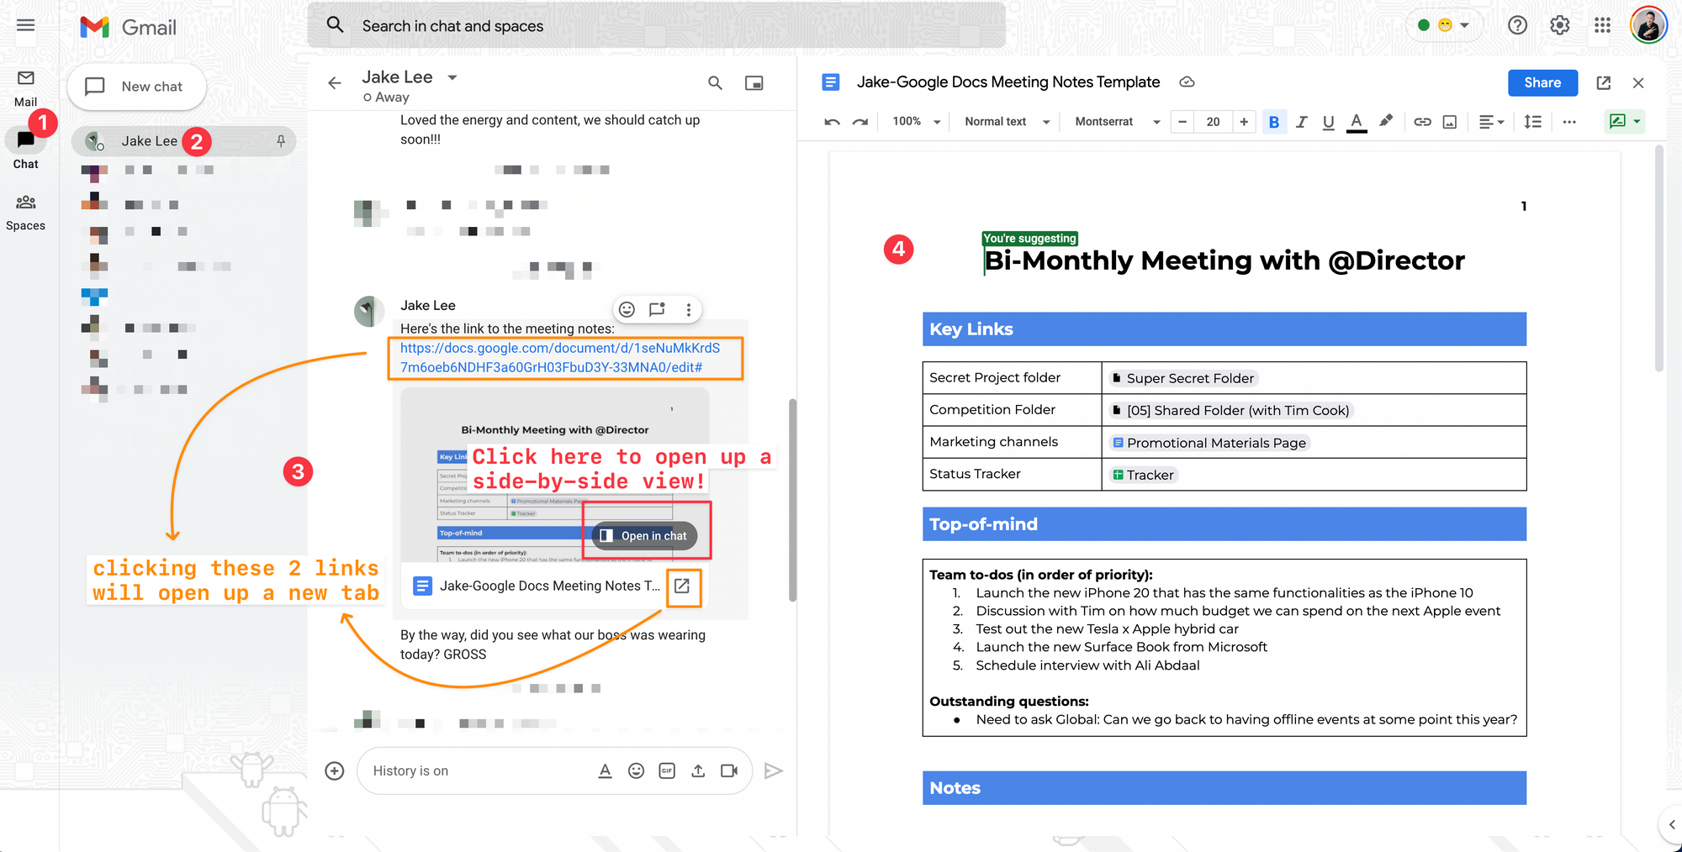This screenshot has width=1682, height=852.
Task: Click the meeting notes document preview thumbnail
Action: point(555,475)
